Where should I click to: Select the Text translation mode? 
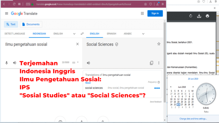tap(11, 24)
